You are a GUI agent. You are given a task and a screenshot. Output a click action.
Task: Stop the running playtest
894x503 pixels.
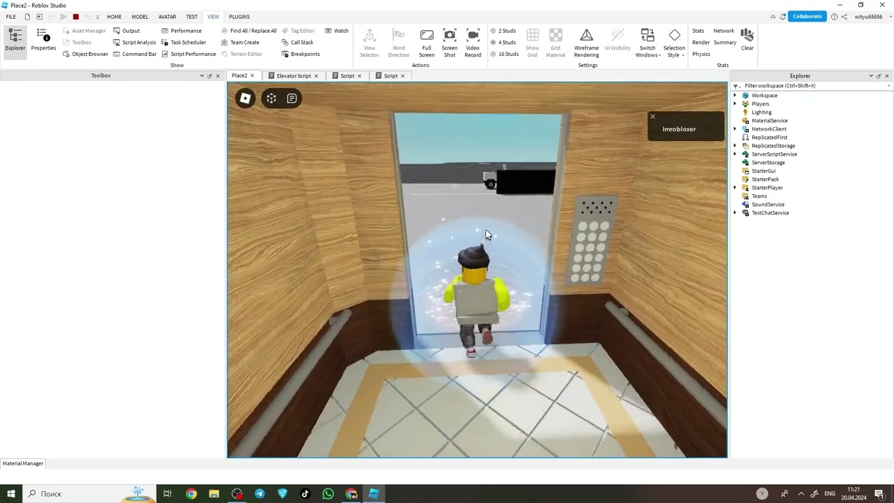click(x=76, y=17)
